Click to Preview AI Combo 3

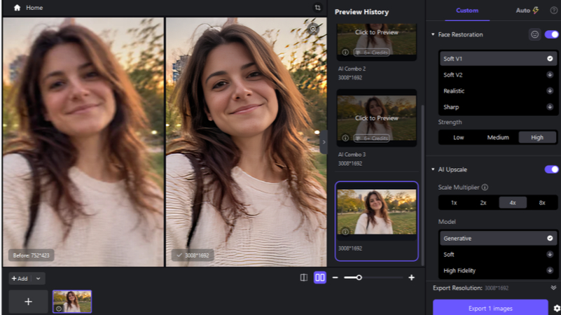(x=376, y=118)
